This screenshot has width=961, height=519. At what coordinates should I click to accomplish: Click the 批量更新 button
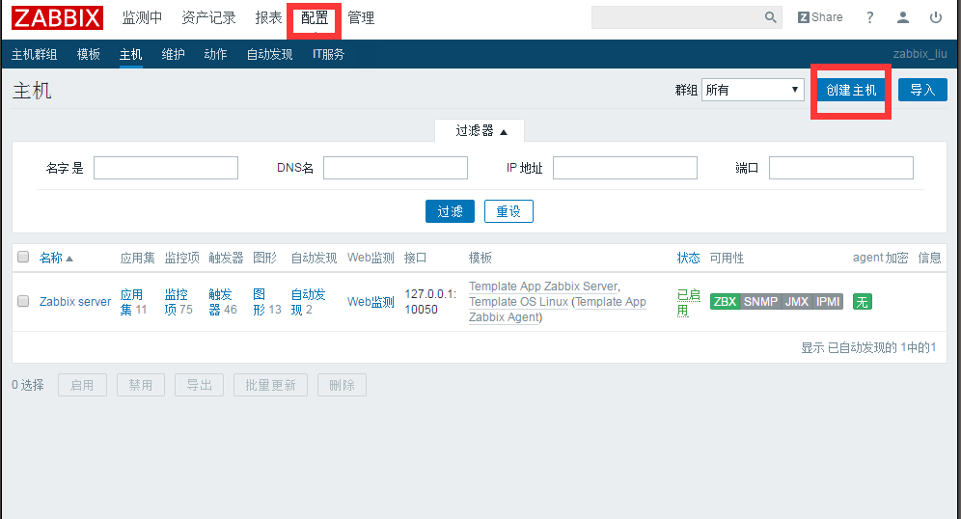coord(270,385)
